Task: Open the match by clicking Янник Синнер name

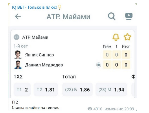Action: pos(40,55)
